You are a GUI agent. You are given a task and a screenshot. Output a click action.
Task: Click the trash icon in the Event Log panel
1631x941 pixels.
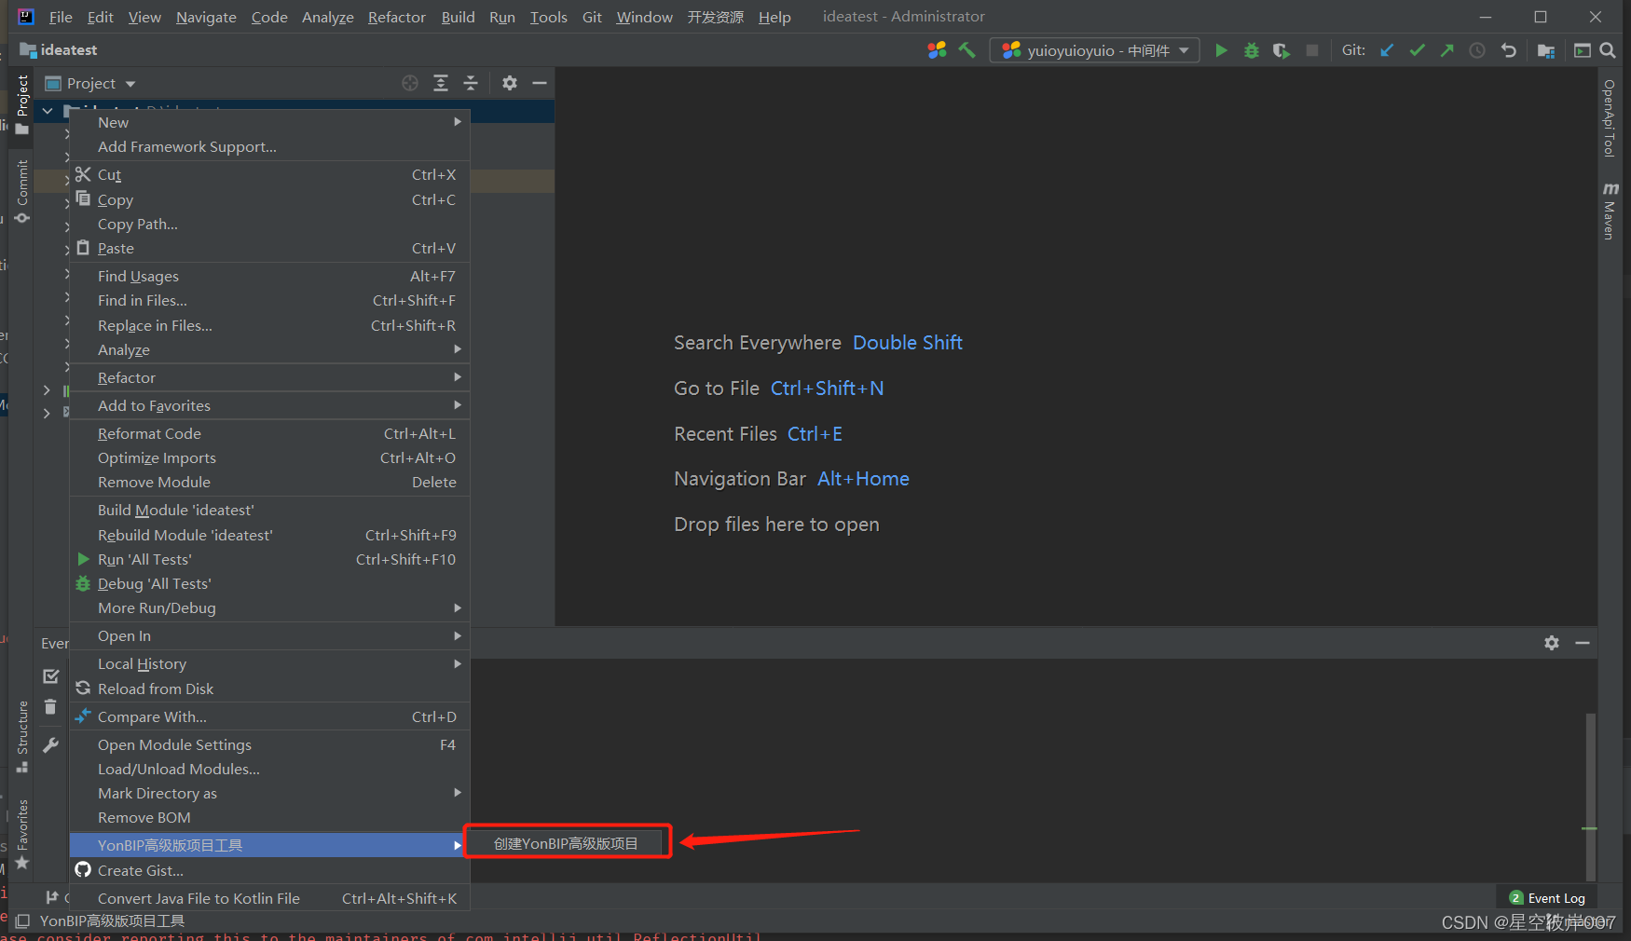pos(50,707)
